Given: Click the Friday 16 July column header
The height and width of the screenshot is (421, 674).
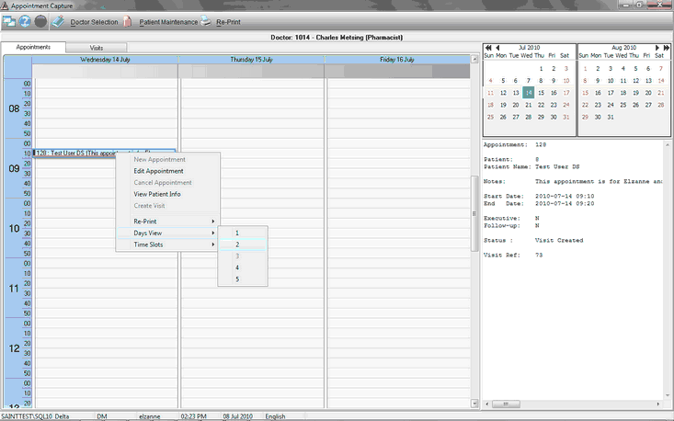Looking at the screenshot, I should [397, 60].
